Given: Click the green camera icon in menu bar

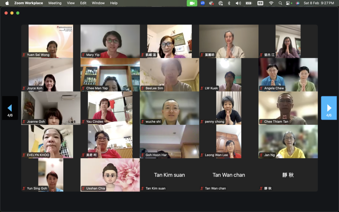Looking at the screenshot, I should 192,3.
